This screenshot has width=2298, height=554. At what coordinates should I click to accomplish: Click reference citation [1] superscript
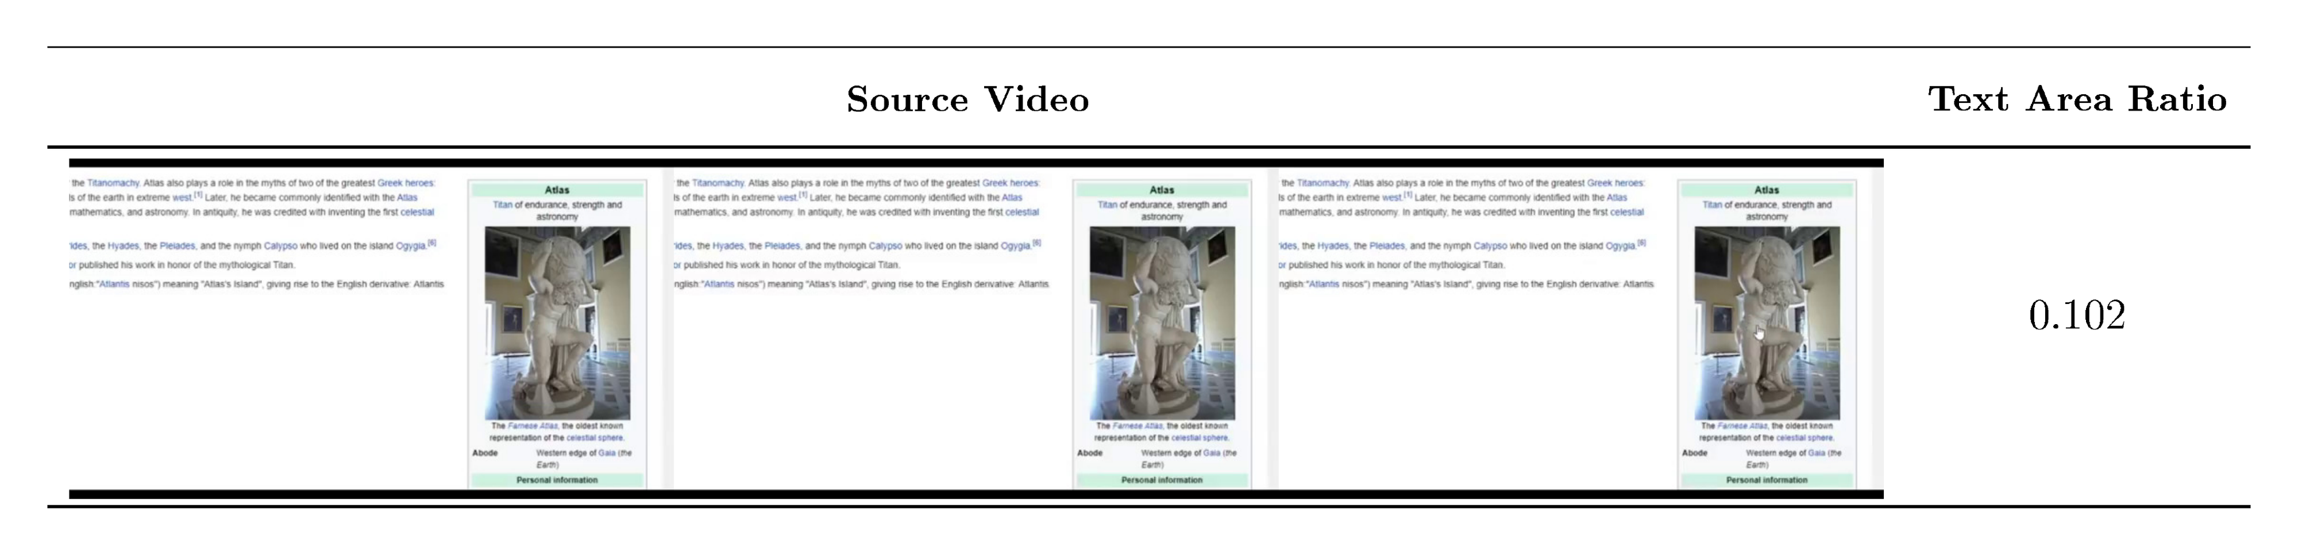[198, 194]
